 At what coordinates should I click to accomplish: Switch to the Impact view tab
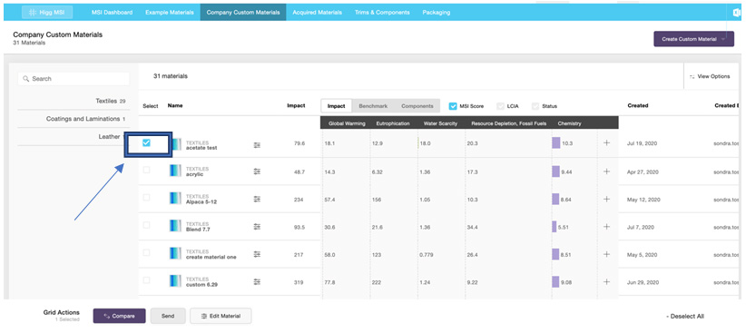tap(337, 106)
